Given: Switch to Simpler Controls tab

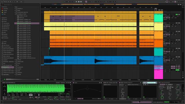Looking at the screenshot, I should coord(63,83).
